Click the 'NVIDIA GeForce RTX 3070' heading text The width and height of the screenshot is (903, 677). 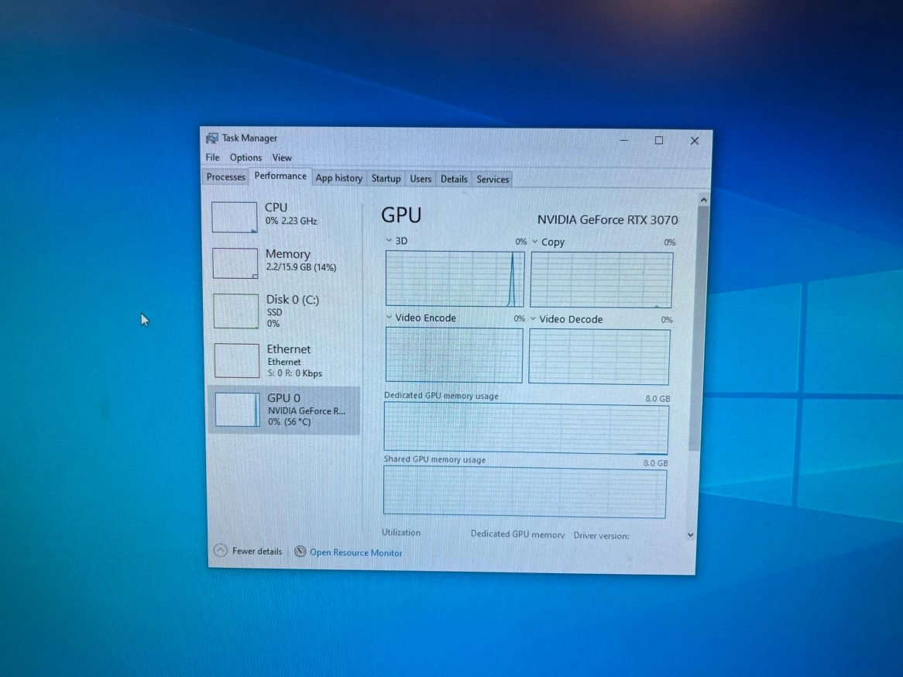pos(608,219)
